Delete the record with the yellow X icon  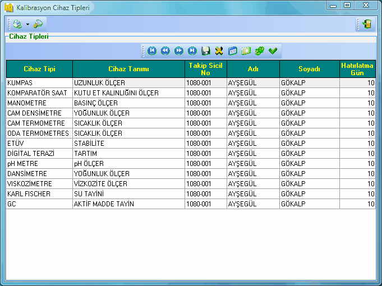[x=219, y=51]
